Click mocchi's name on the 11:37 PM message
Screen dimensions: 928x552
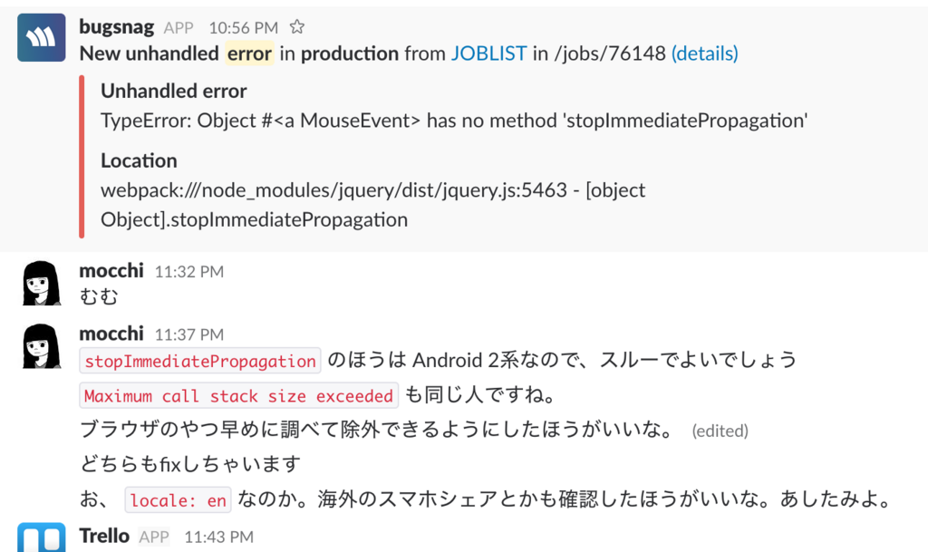coord(111,334)
